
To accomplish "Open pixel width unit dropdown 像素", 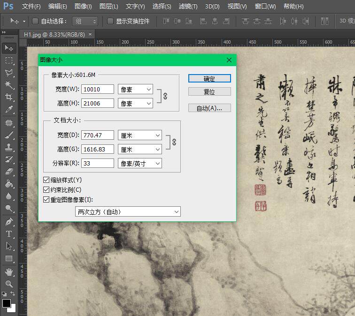I will pyautogui.click(x=135, y=89).
